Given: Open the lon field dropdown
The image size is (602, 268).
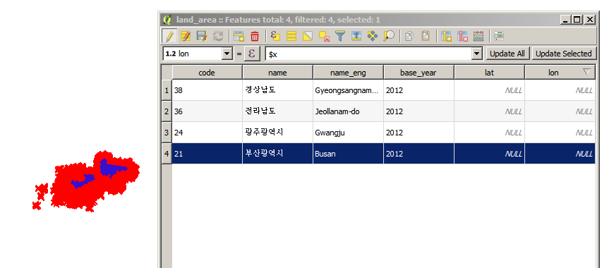Looking at the screenshot, I should (x=198, y=54).
